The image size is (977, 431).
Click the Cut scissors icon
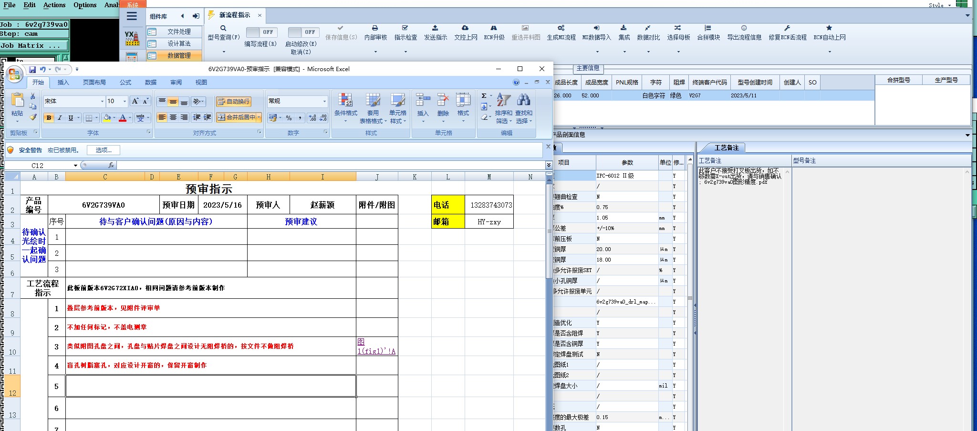tap(33, 96)
